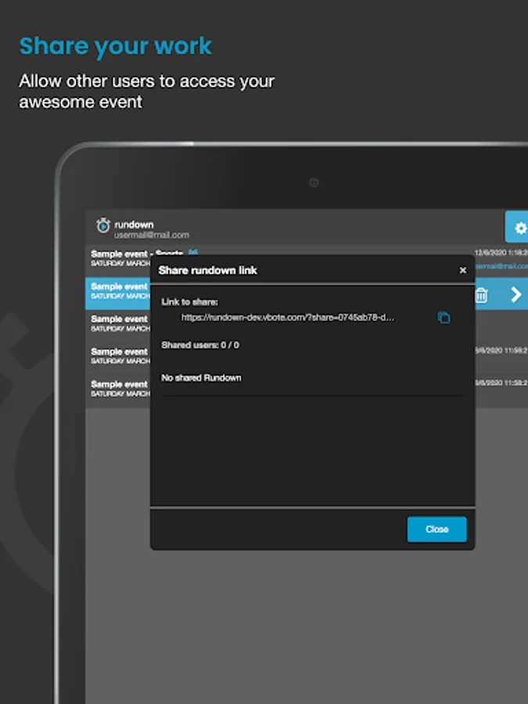528x704 pixels.
Task: Click the rundown stopwatch logo icon
Action: (x=102, y=225)
